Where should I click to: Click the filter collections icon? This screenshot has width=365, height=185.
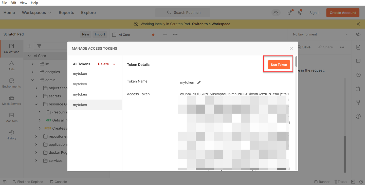[x=39, y=46]
